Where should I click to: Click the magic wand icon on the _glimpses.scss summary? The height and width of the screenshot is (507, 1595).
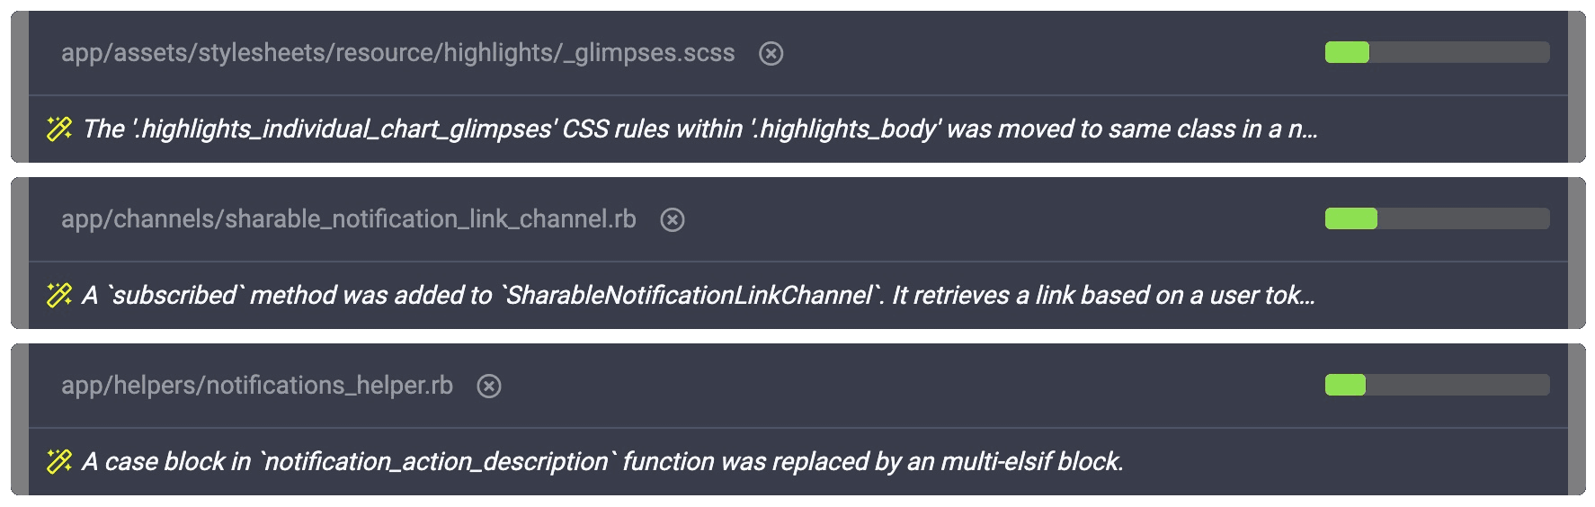point(59,129)
